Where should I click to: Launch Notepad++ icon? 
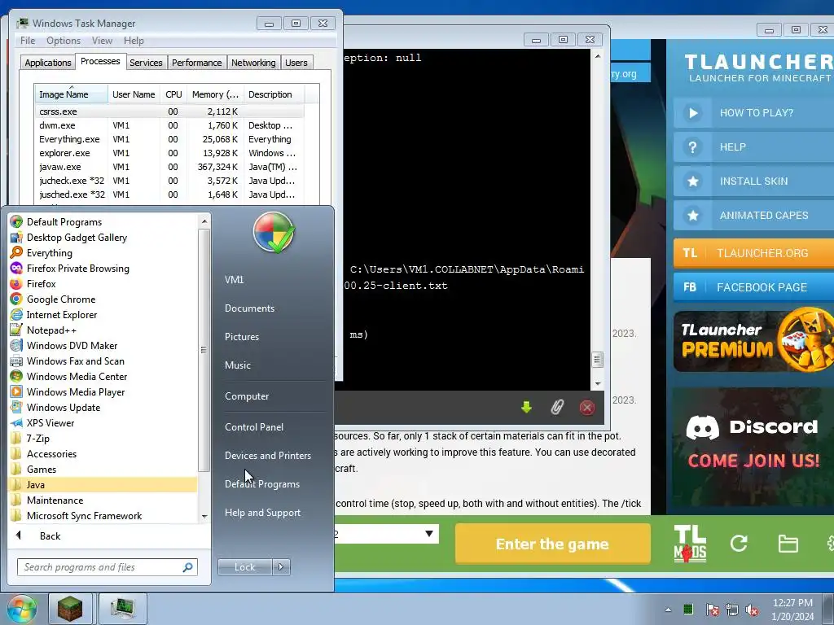point(16,330)
